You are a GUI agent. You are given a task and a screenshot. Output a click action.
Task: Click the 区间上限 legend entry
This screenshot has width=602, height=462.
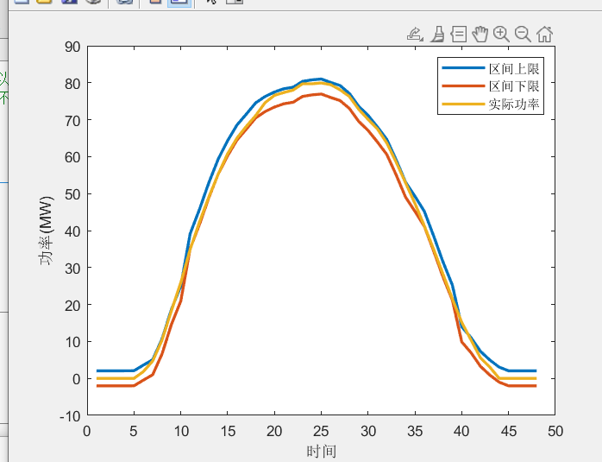(515, 68)
